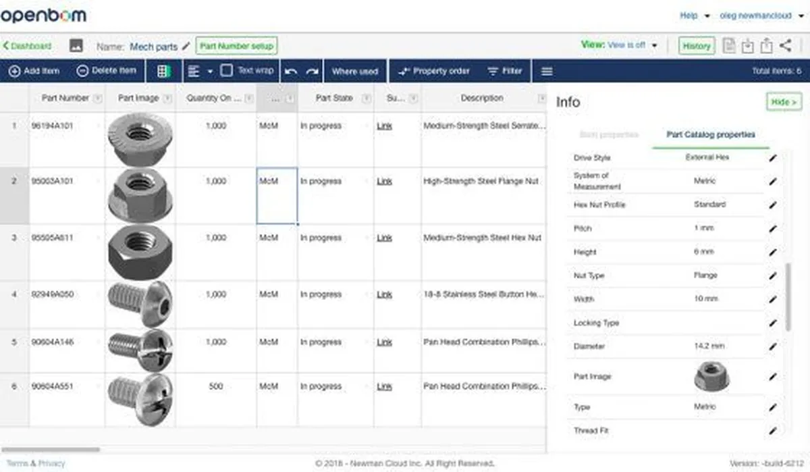
Task: Click the table horizontal scrollbar
Action: (x=50, y=449)
